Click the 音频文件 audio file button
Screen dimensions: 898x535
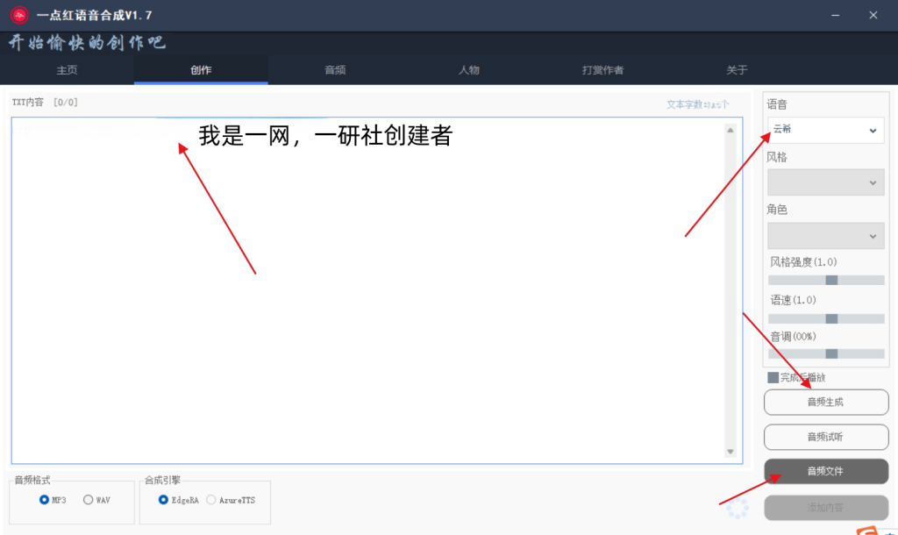point(825,471)
